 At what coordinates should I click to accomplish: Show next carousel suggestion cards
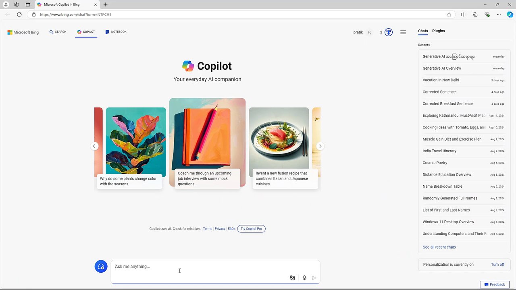tap(320, 146)
